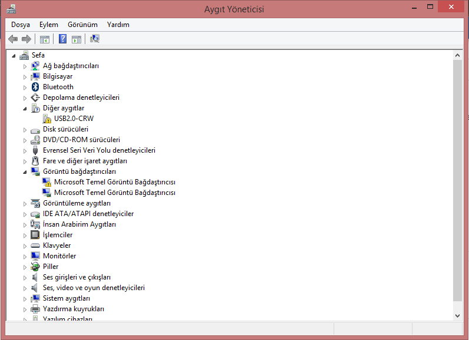
Task: Click the Sefa computer root icon
Action: [24, 55]
